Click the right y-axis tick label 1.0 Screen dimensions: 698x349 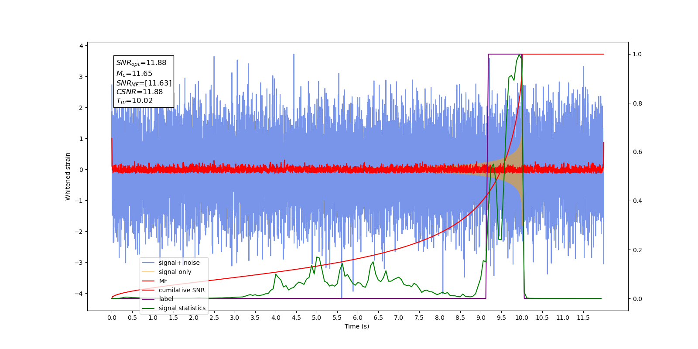coord(637,55)
